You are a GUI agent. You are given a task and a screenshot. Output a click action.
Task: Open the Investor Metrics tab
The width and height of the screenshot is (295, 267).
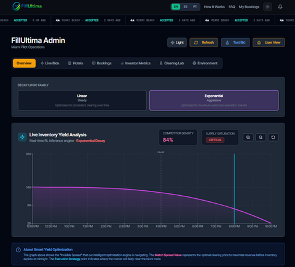[x=135, y=63]
